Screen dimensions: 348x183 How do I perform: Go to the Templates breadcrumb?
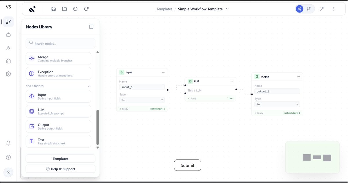click(x=164, y=9)
